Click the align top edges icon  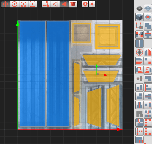[x=148, y=79]
